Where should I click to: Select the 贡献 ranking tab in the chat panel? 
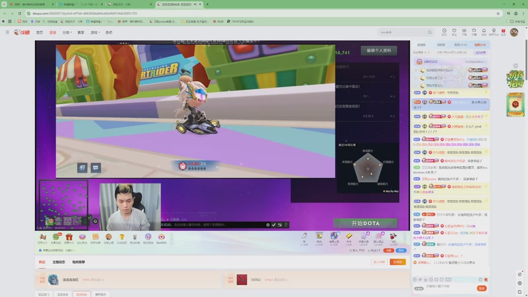(x=460, y=45)
